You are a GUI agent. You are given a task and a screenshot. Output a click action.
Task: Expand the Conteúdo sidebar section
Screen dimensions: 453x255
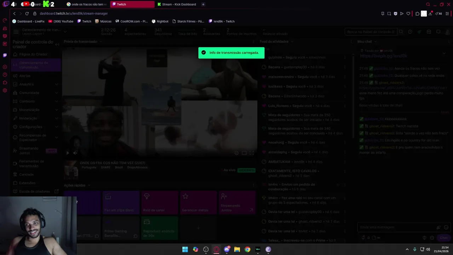coord(56,101)
